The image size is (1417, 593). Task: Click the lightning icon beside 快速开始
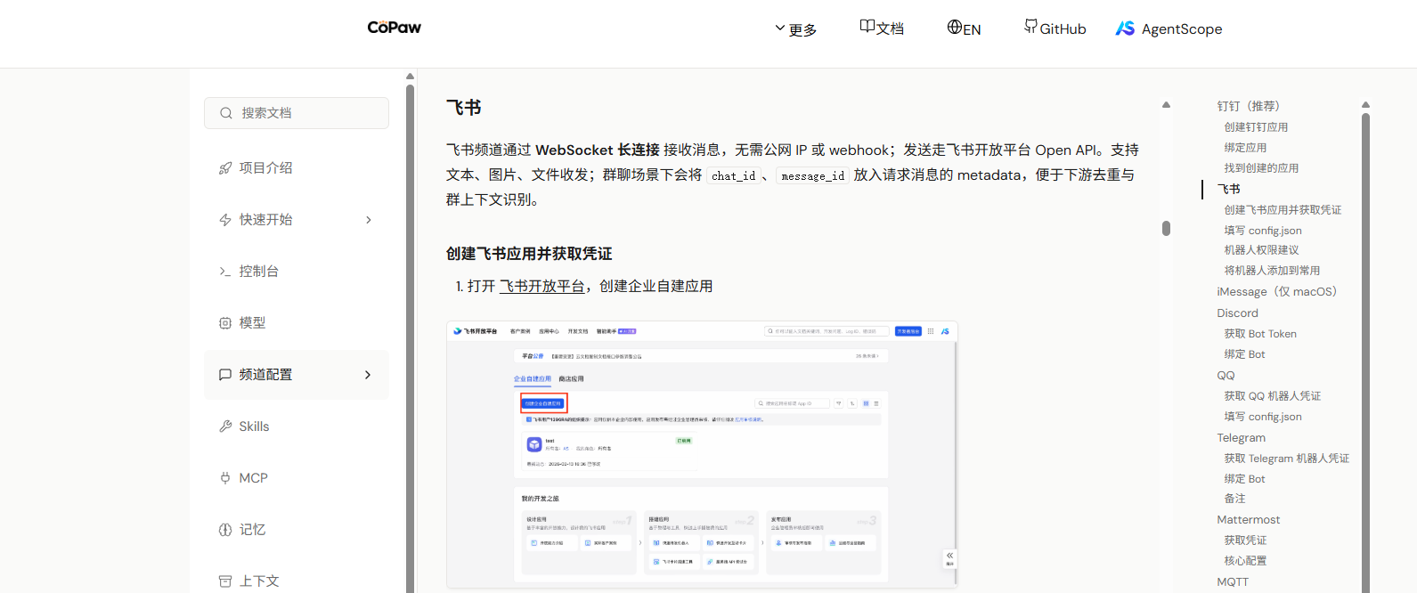tap(225, 220)
